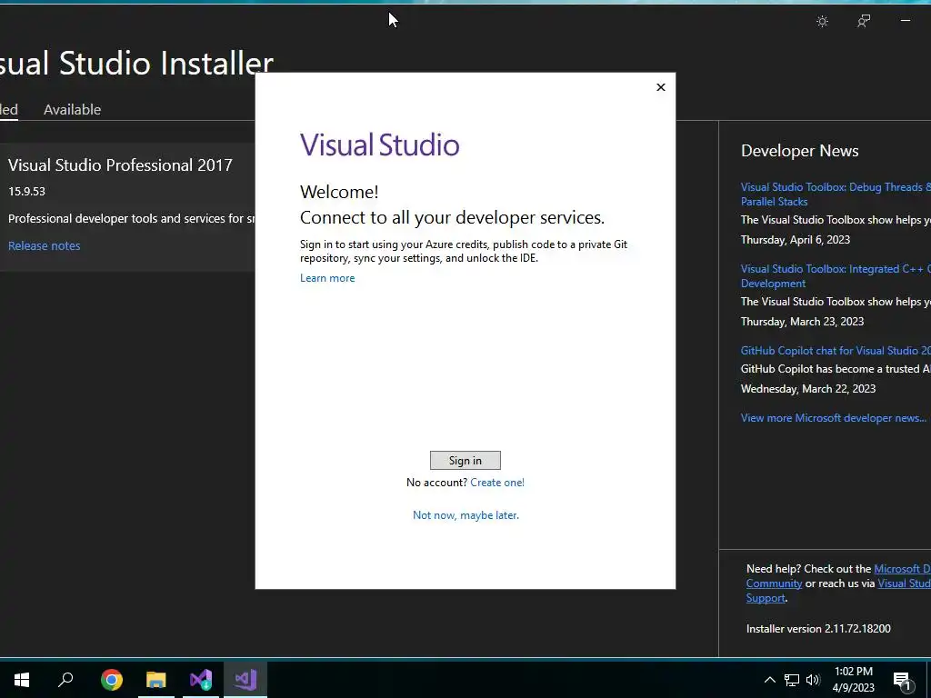Image resolution: width=931 pixels, height=698 pixels.
Task: Launch Google Chrome from taskbar
Action: tap(111, 680)
